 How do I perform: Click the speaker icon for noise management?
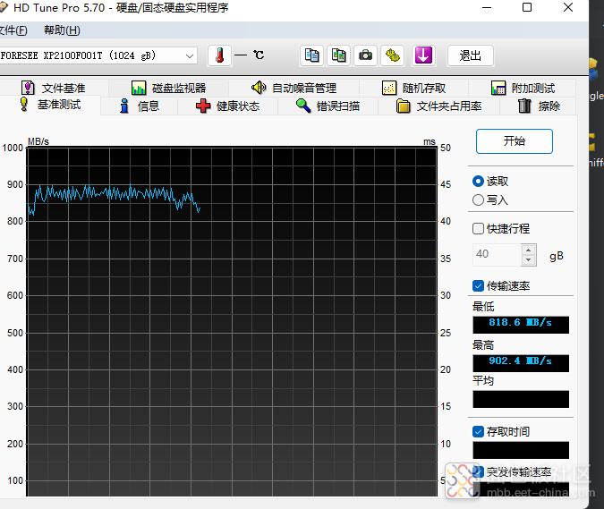259,88
